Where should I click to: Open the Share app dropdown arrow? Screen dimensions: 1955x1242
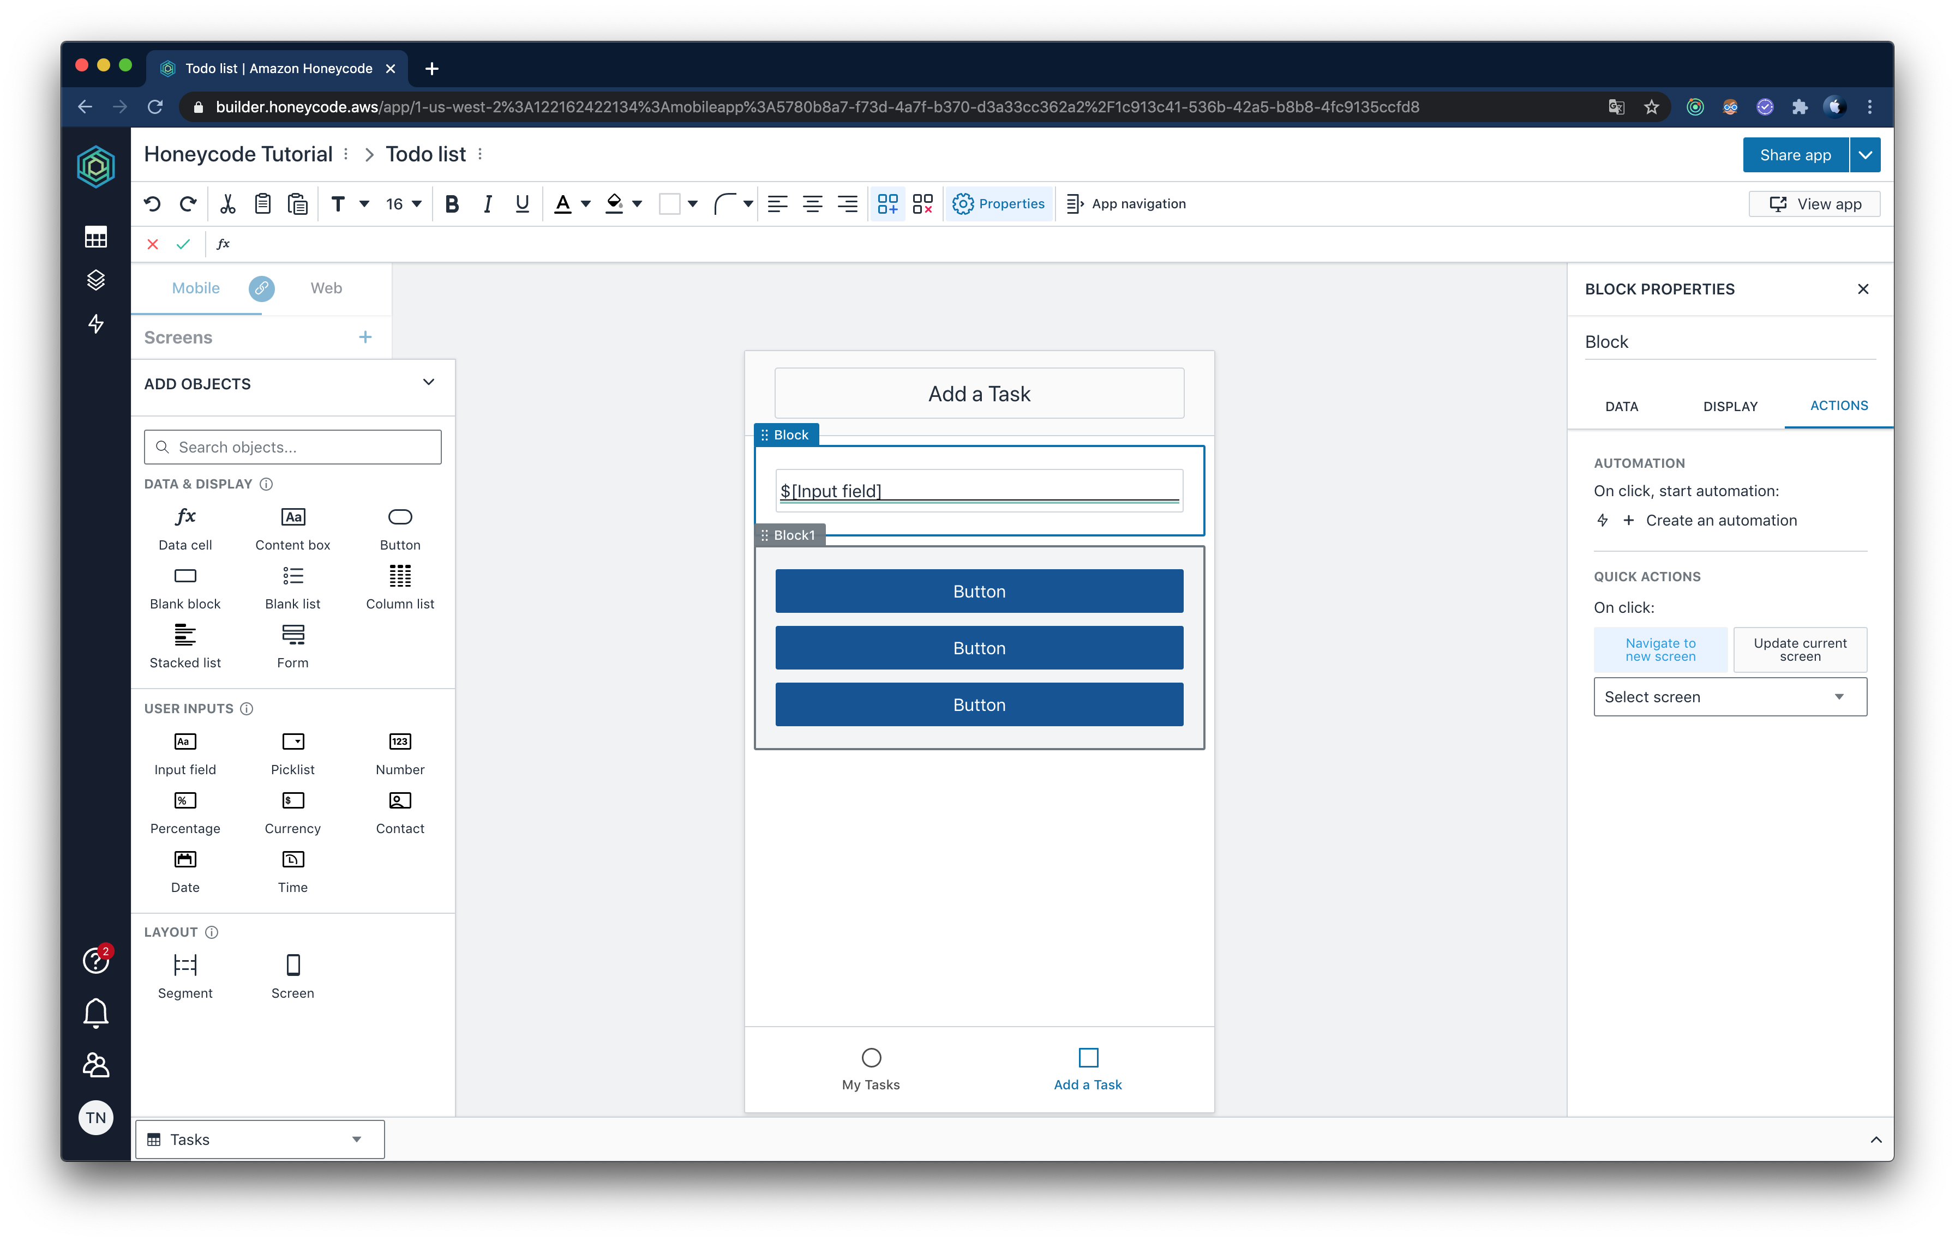tap(1866, 155)
